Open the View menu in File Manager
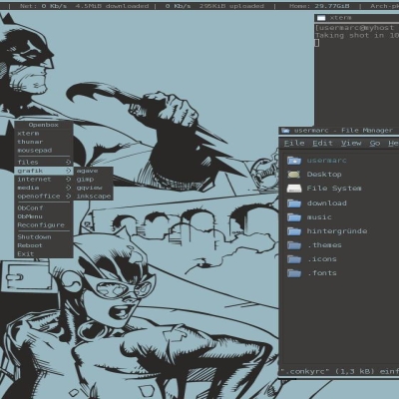 (x=351, y=143)
